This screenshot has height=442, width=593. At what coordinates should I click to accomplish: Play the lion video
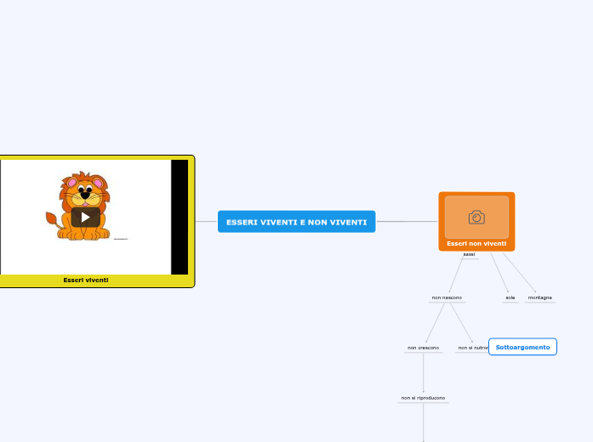click(85, 217)
